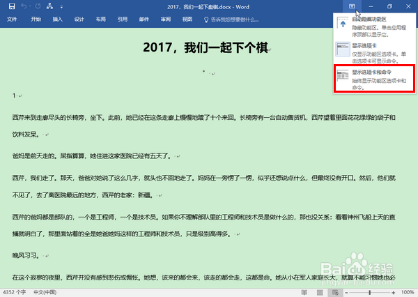418x297 pixels.
Task: Restore down the Word window
Action: pyautogui.click(x=389, y=6)
